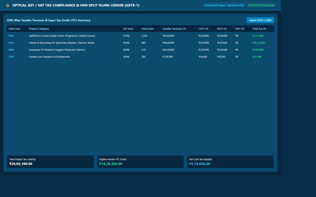The width and height of the screenshot is (316, 197).
Task: Click the scales logo icon in header
Action: tap(8, 5)
